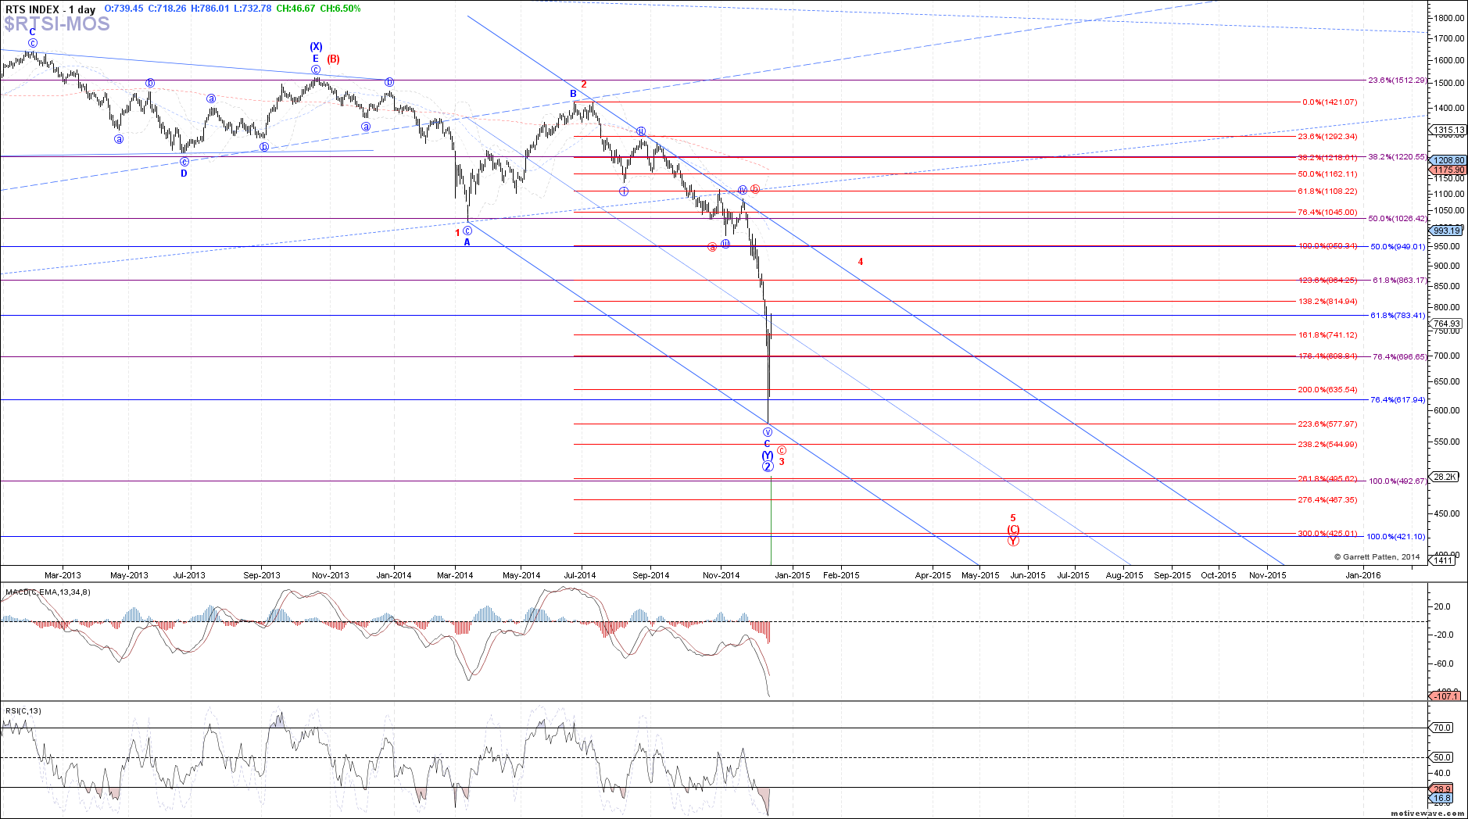Click the Jan-2016 date axis label

click(1362, 575)
